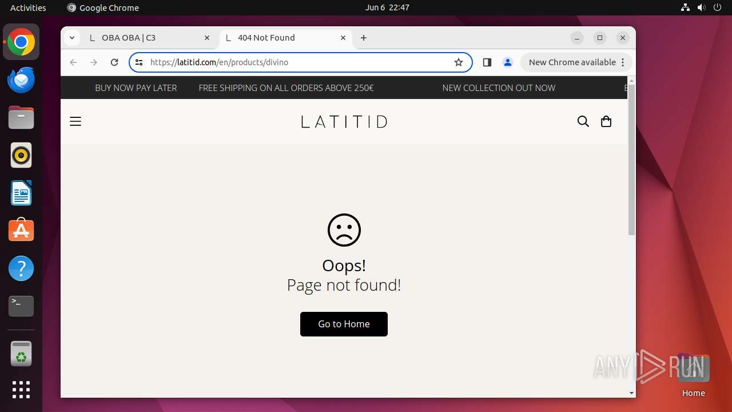Launch Chrome from the dock
This screenshot has width=732, height=412.
click(21, 42)
